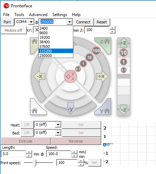Increase the extrude Length spinner
Viewport: 156px width, 174px height.
pos(29,152)
